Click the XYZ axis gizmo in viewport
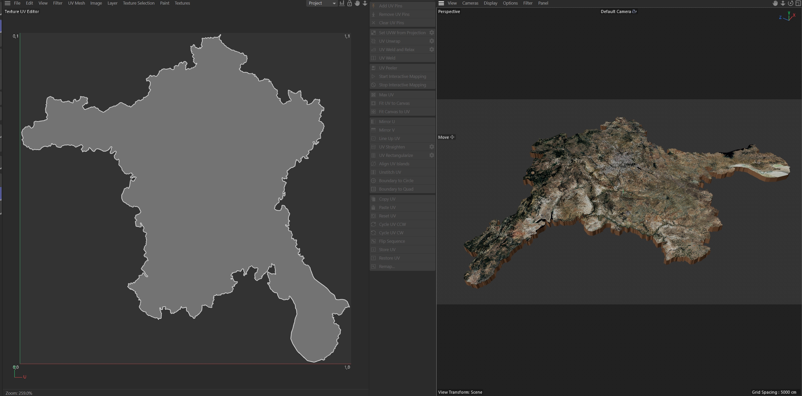The image size is (802, 396). (x=788, y=17)
